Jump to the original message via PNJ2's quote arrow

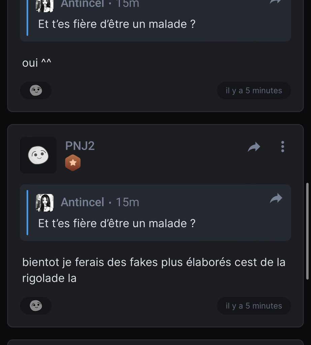coord(276,198)
